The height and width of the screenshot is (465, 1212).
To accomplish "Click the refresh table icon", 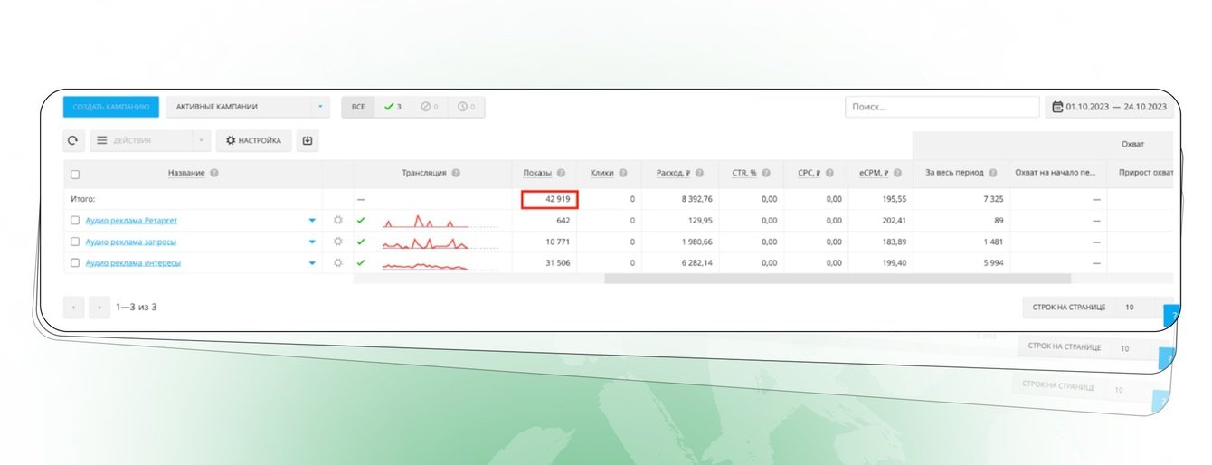I will (74, 141).
